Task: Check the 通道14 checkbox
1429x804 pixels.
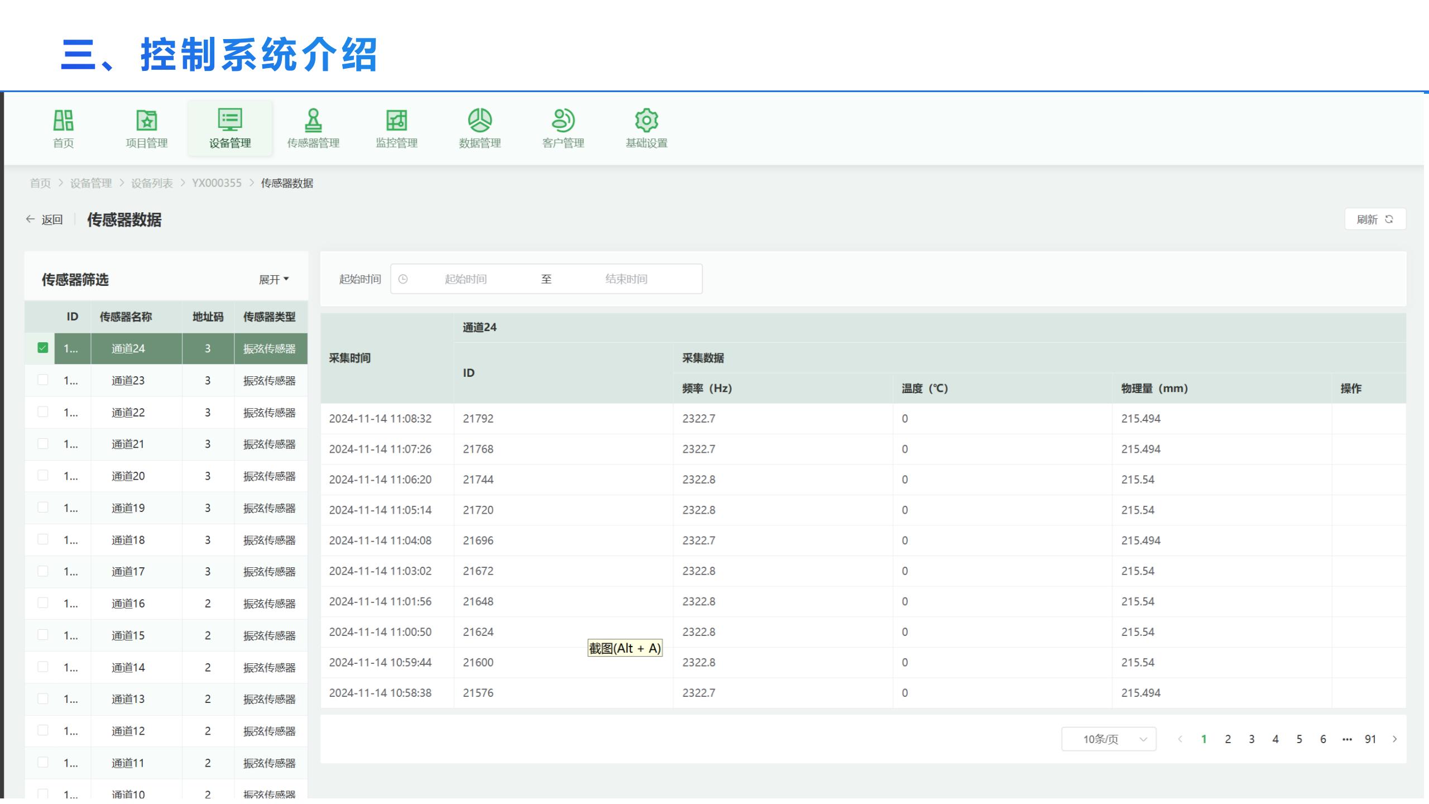Action: [x=42, y=667]
